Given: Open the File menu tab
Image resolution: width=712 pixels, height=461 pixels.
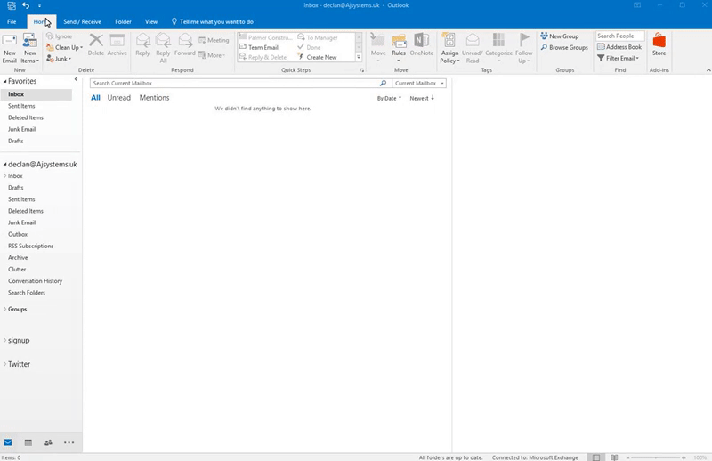Looking at the screenshot, I should pos(12,21).
